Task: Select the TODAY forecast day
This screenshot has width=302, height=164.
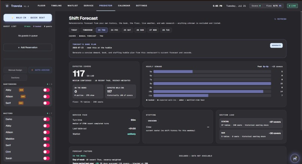Action: click(74, 30)
